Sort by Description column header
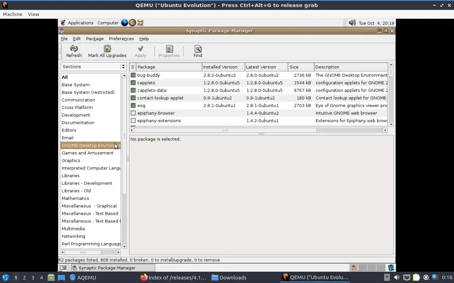 (351, 67)
